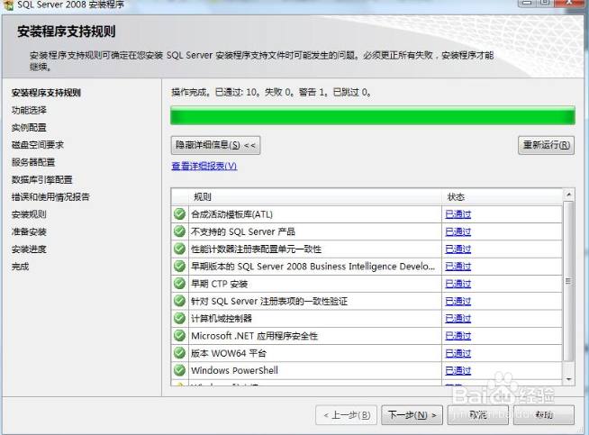Click the 操作完成 summary status line
The image size is (589, 435).
pyautogui.click(x=271, y=92)
